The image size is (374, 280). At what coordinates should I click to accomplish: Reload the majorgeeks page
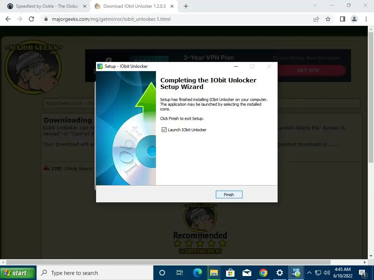coord(31,19)
